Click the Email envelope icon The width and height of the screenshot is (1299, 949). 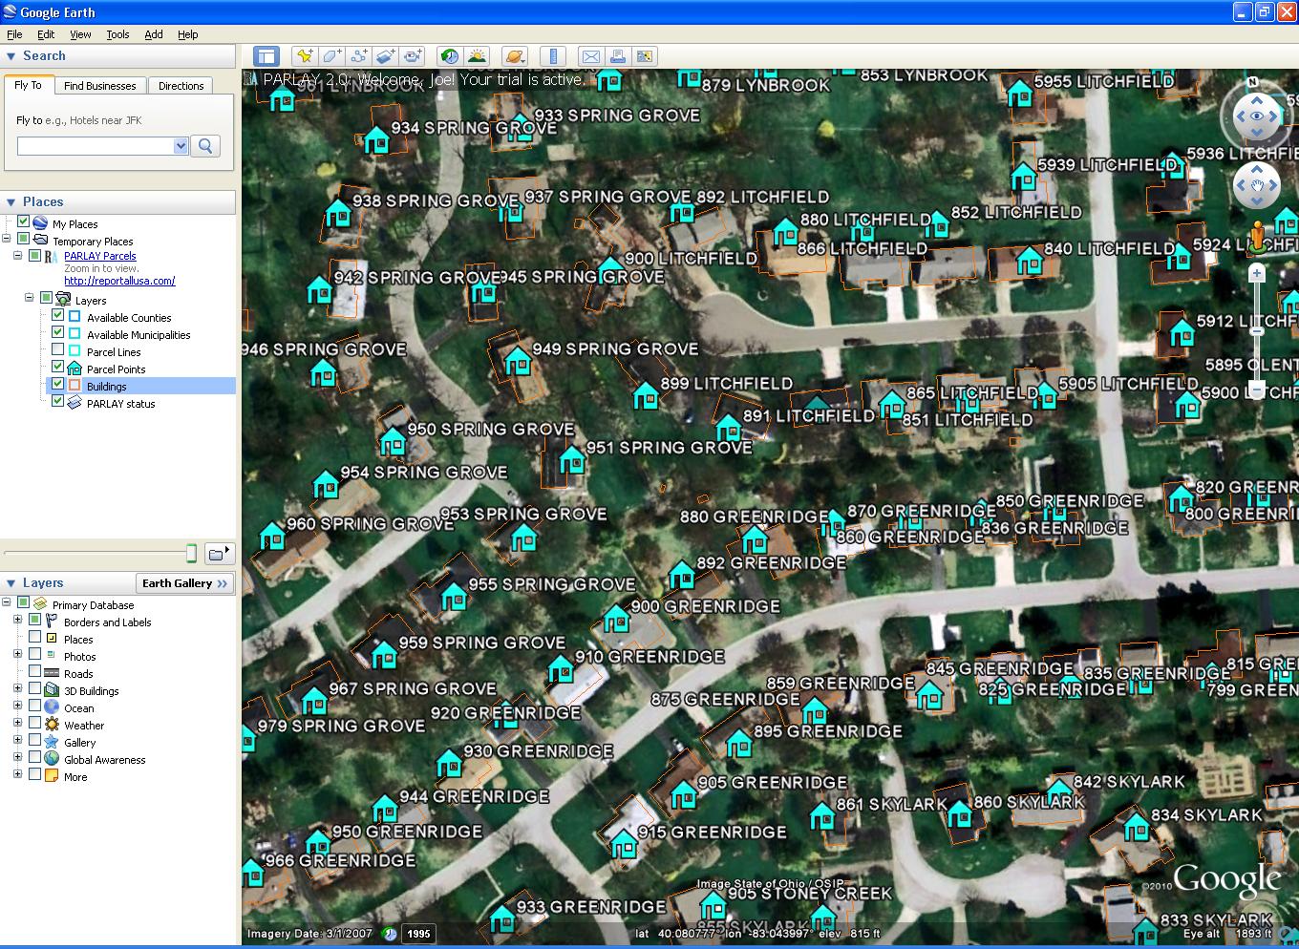pyautogui.click(x=591, y=56)
